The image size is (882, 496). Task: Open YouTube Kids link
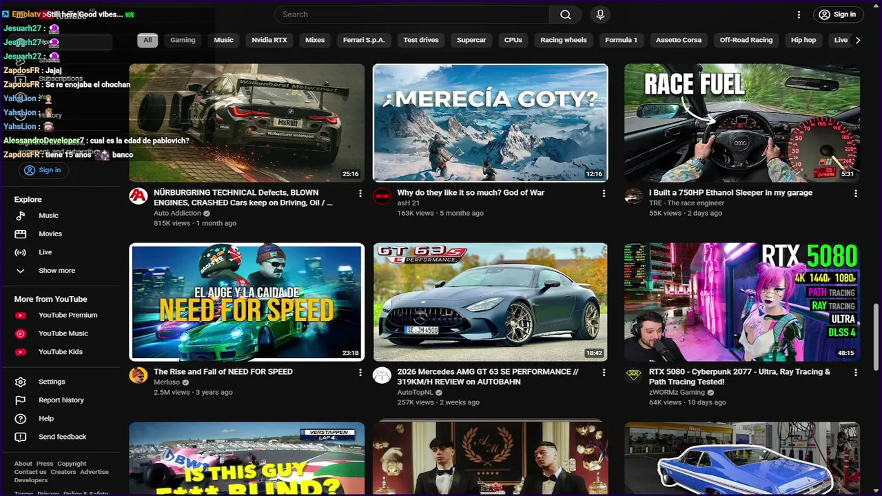(x=62, y=352)
